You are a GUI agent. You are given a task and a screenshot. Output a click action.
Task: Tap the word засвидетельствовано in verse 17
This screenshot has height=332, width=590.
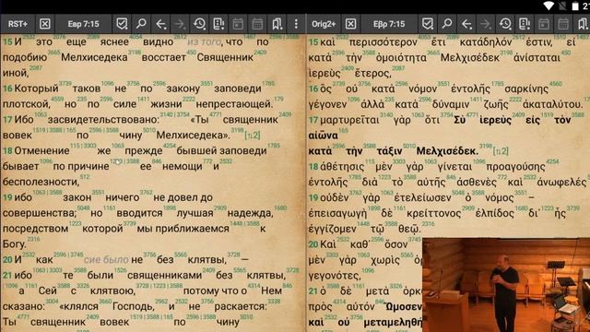pyautogui.click(x=103, y=120)
